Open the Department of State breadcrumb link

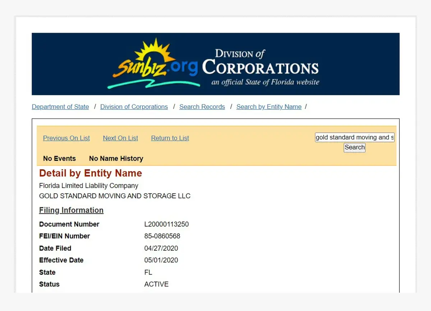pos(60,107)
